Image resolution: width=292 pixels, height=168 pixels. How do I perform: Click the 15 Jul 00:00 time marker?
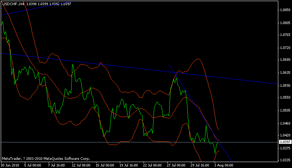105,165
